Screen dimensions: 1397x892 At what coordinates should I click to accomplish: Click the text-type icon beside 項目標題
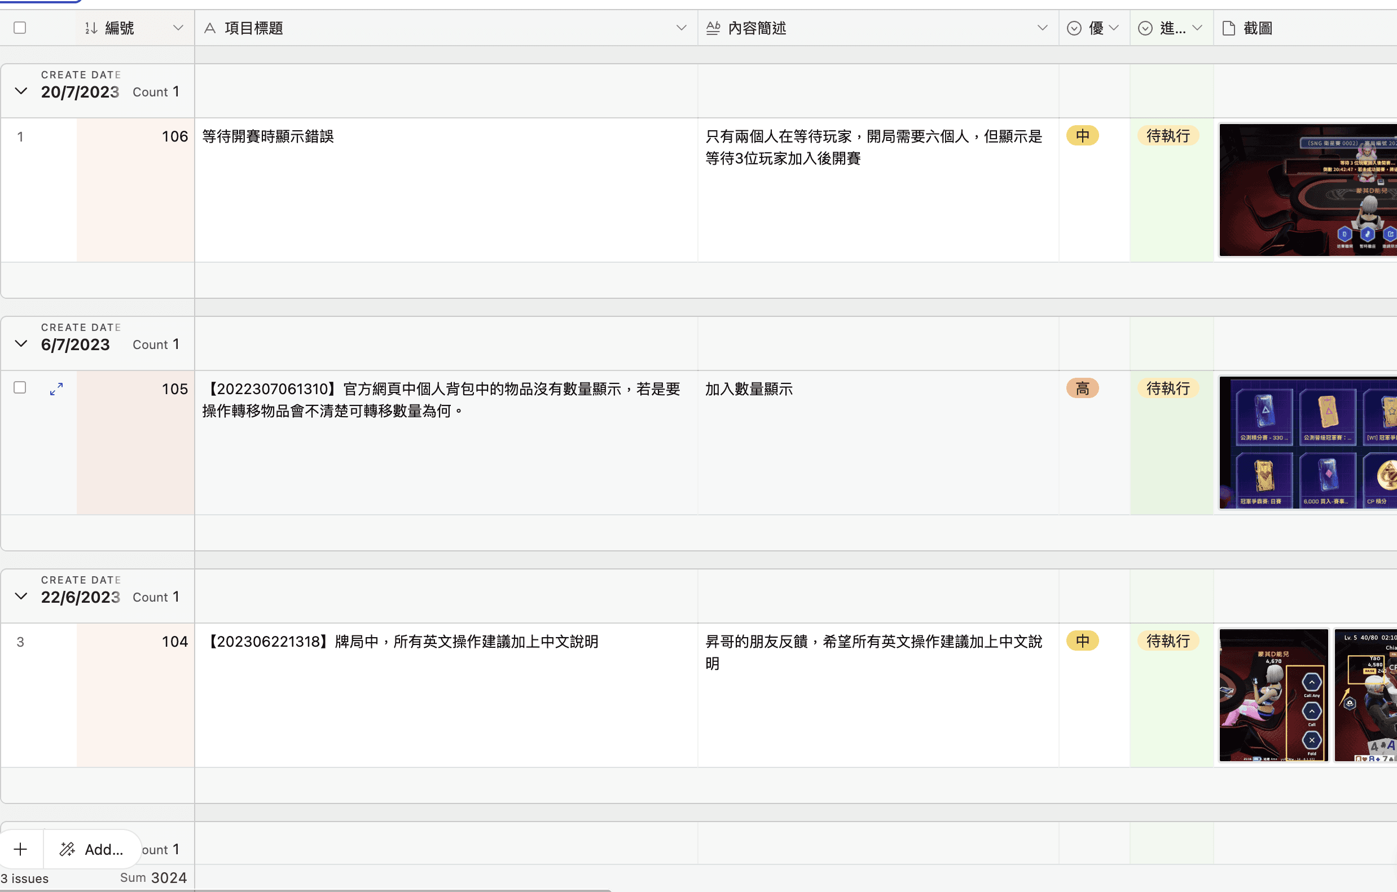210,28
